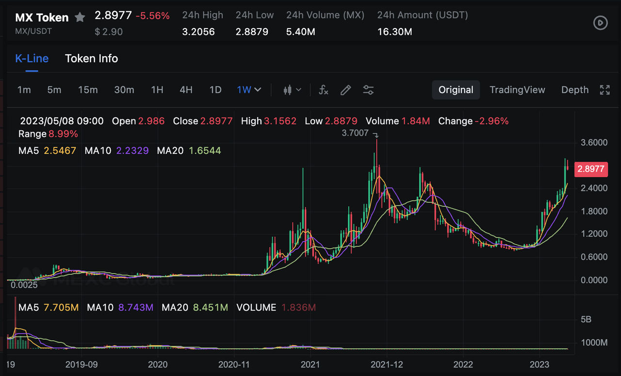This screenshot has width=621, height=376.
Task: Click the MX/USDT pair label
Action: tap(33, 31)
